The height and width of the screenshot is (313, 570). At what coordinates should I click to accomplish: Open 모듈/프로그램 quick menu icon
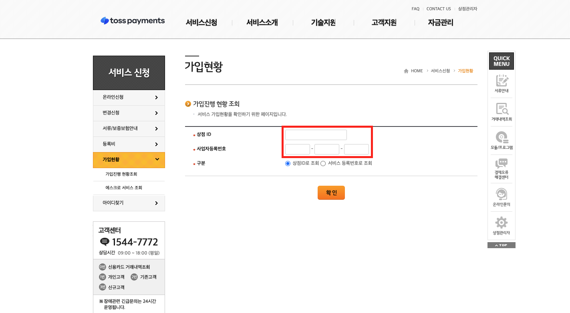502,138
